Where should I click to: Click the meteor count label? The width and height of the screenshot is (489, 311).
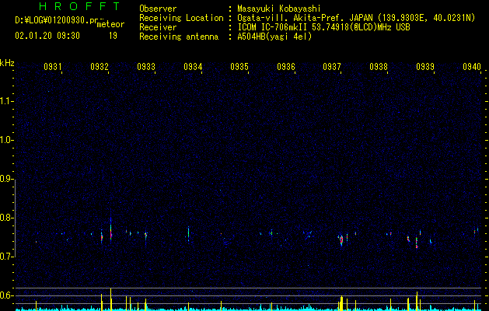110,24
